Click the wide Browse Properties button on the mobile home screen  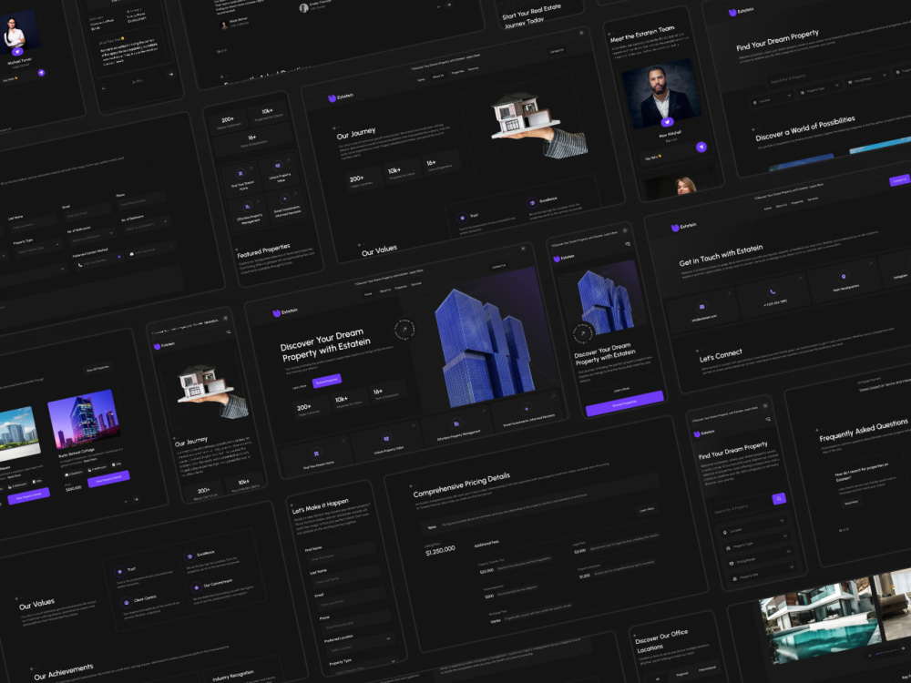click(625, 403)
